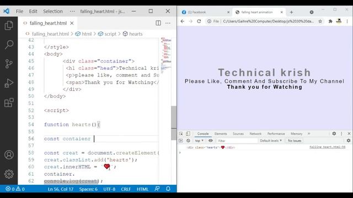Open the Chrome profile avatar
353x198 pixels.
[339, 21]
